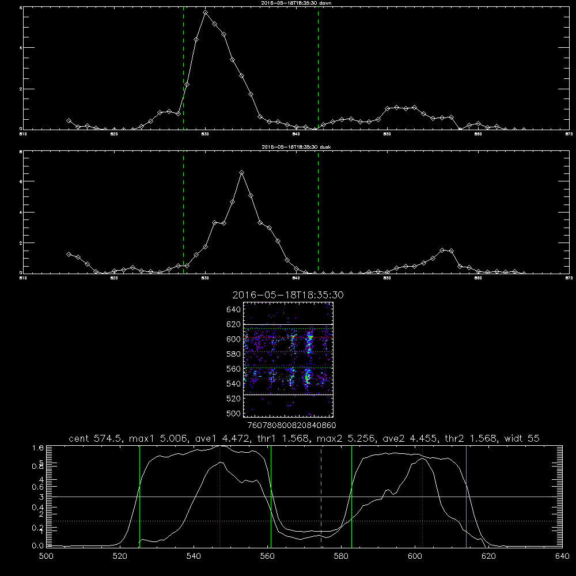Screen dimensions: 576x576
Task: Select the color spectral image panel
Action: pyautogui.click(x=288, y=359)
